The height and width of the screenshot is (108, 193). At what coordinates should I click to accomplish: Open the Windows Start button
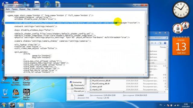point(4,105)
